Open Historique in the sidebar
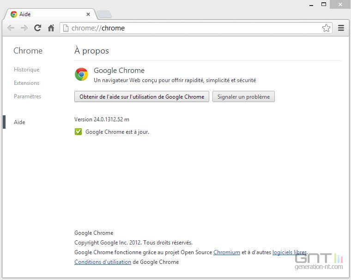This screenshot has width=351, height=280. [x=26, y=70]
